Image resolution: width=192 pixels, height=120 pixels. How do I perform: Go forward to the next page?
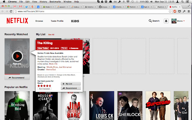[x=7, y=11]
